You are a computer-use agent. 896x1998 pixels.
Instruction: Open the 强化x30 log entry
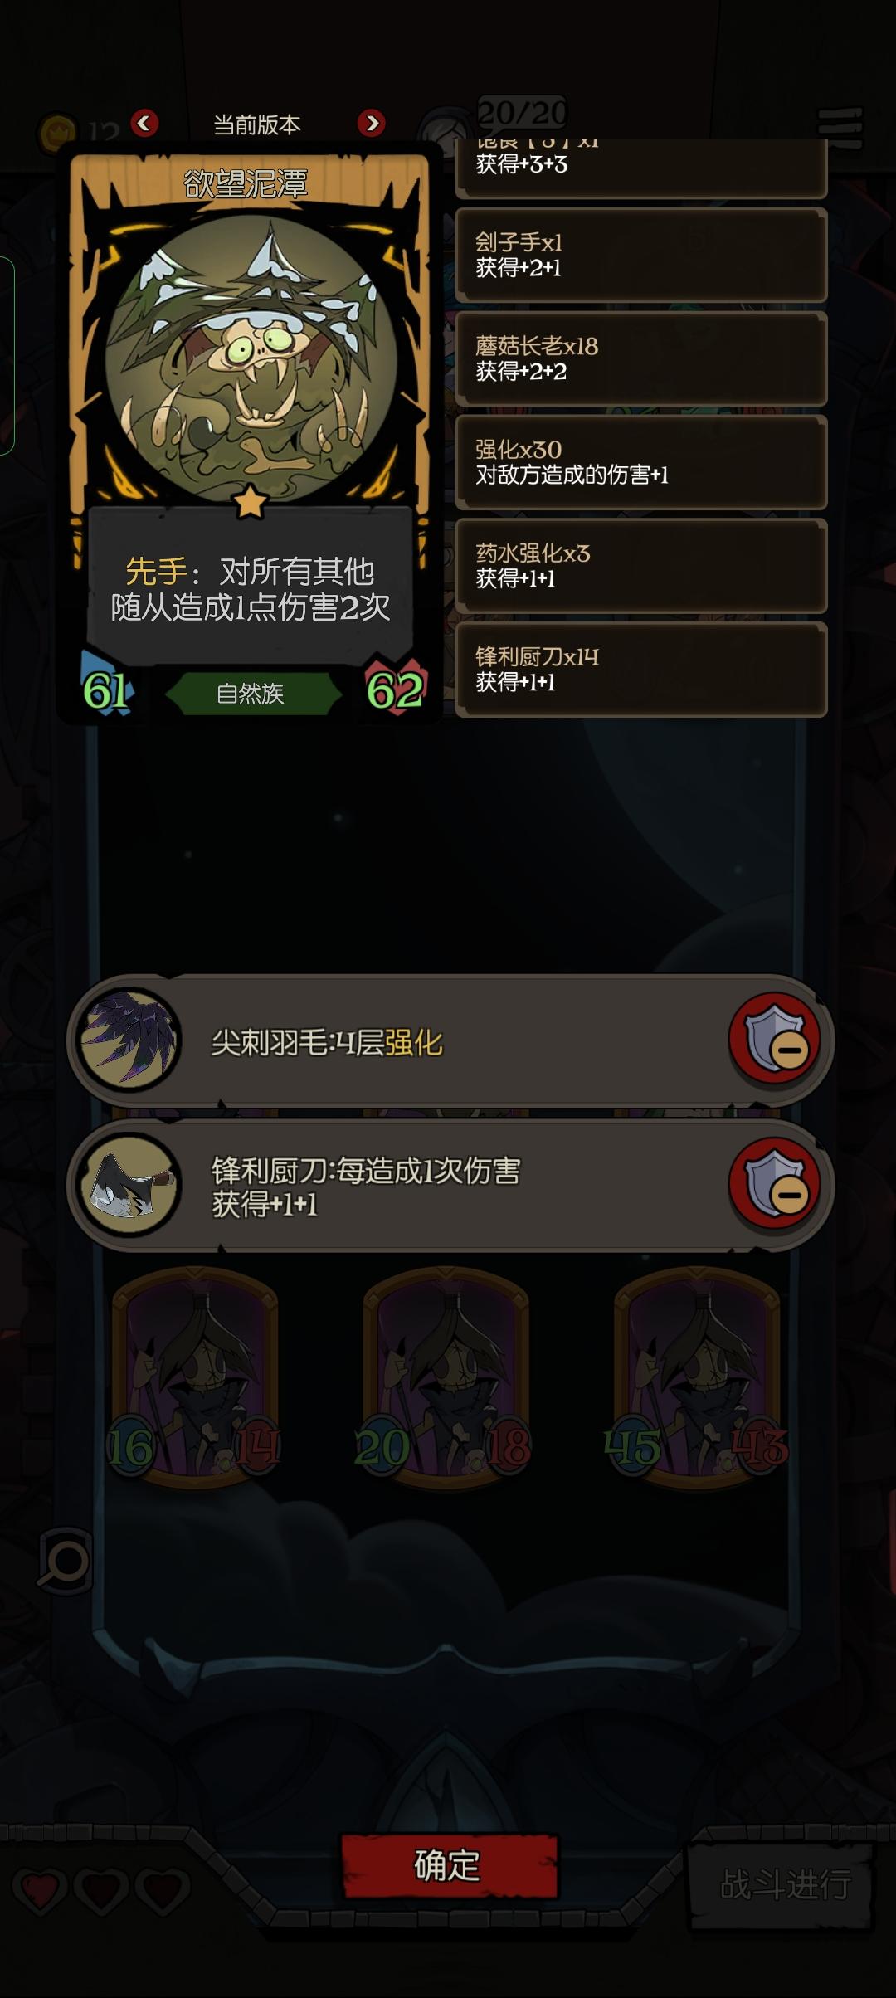(641, 462)
